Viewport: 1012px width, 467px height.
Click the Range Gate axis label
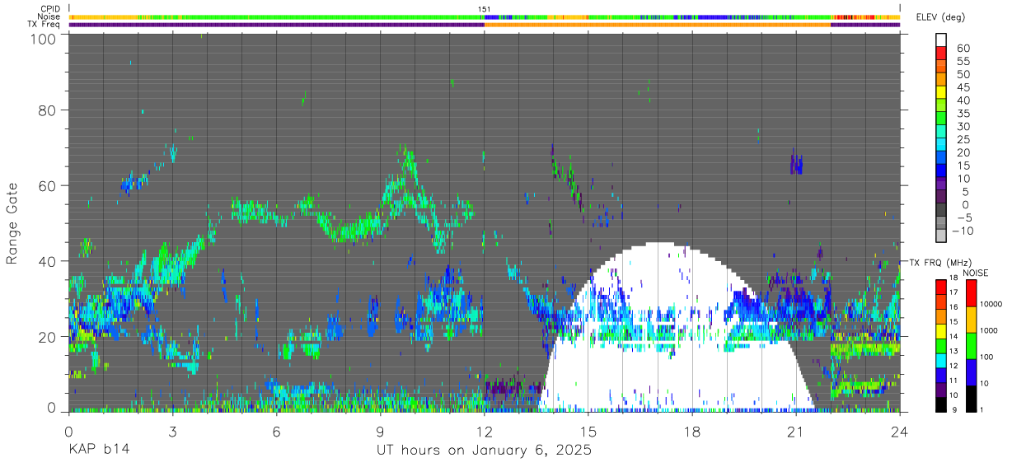tap(12, 224)
